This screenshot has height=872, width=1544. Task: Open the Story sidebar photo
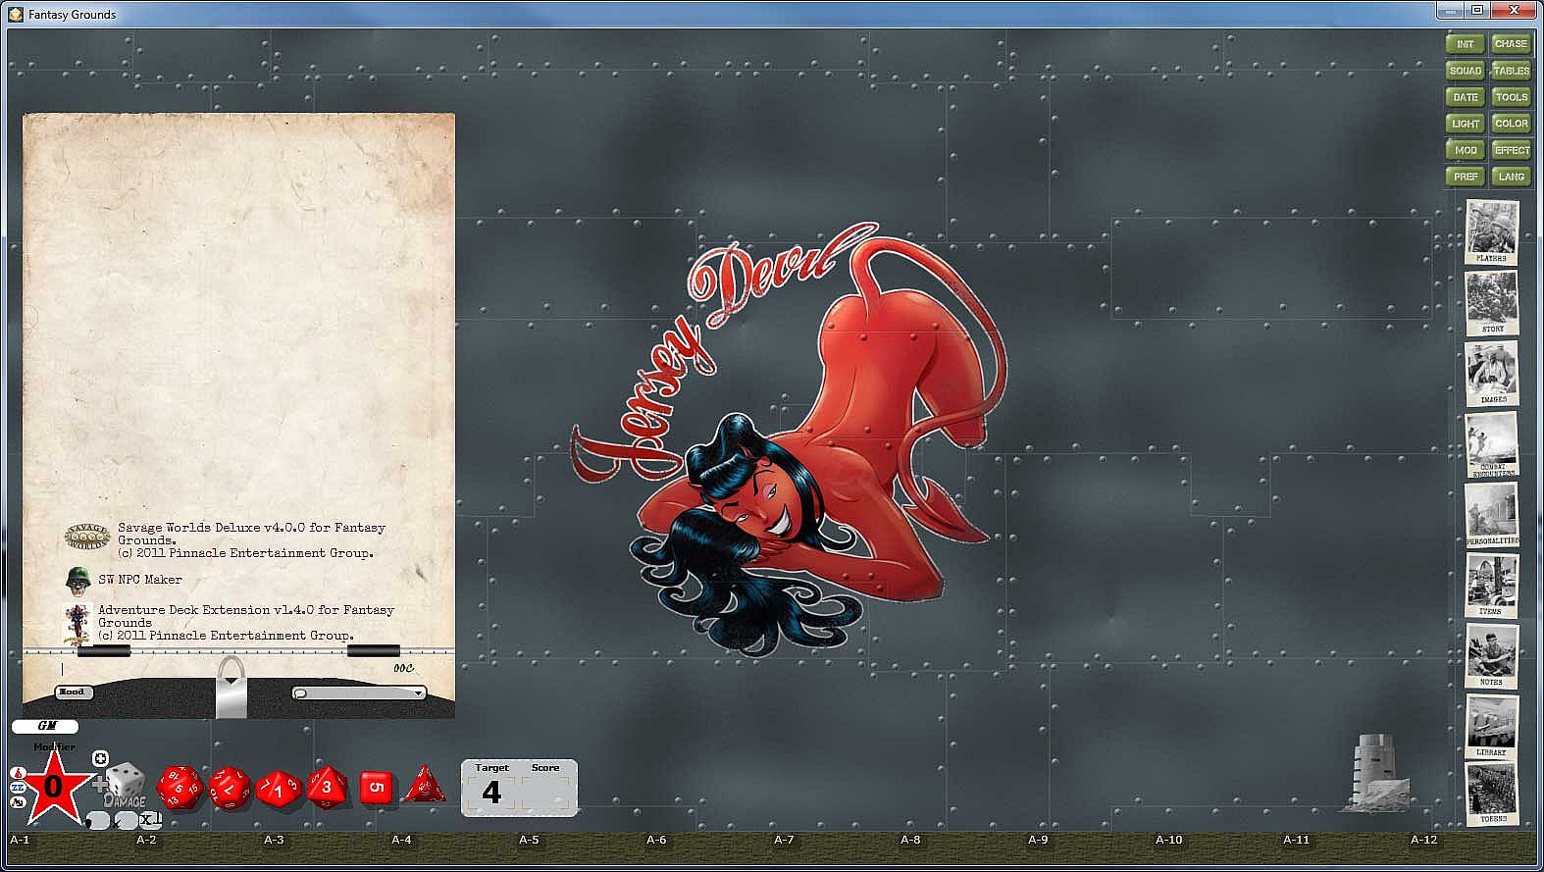pos(1492,303)
